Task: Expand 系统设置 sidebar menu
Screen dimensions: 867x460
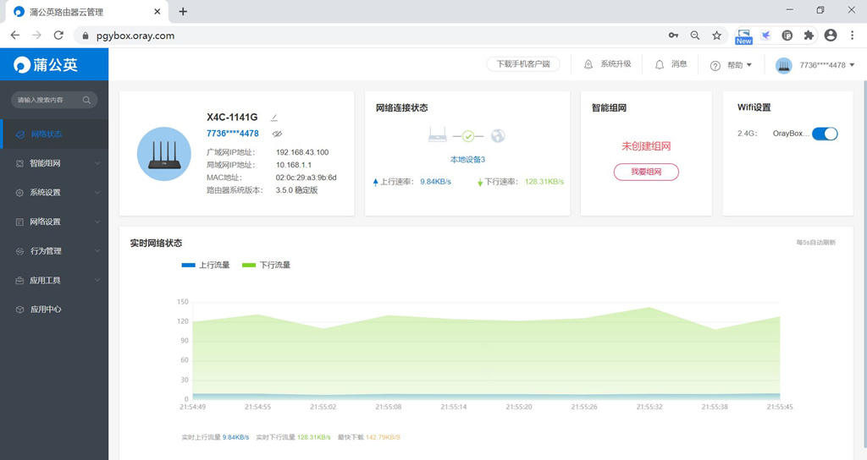Action: pyautogui.click(x=54, y=193)
